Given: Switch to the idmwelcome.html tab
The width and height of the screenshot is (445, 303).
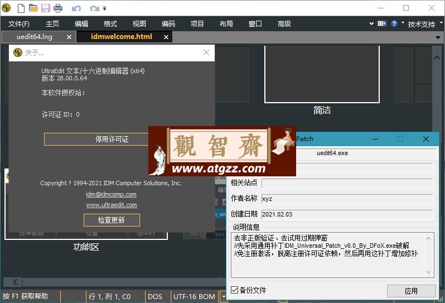Looking at the screenshot, I should point(122,37).
